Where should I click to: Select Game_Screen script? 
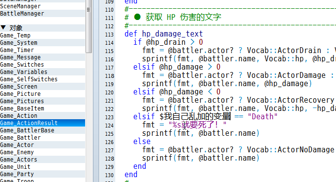tap(18, 87)
